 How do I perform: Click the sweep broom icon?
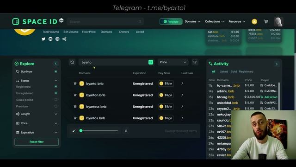pyautogui.click(x=74, y=131)
